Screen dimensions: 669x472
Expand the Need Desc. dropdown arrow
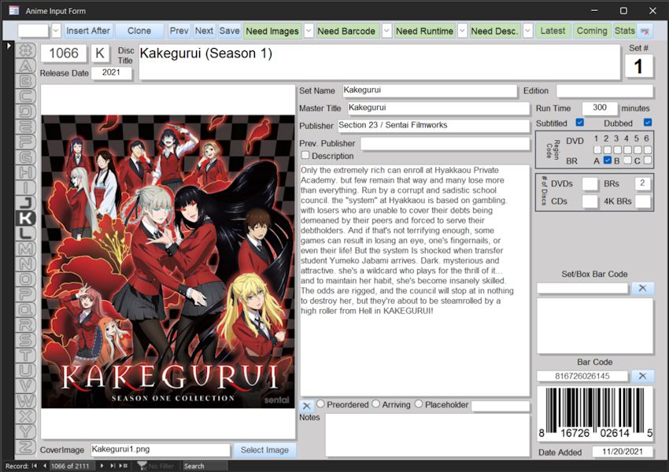[x=528, y=31]
